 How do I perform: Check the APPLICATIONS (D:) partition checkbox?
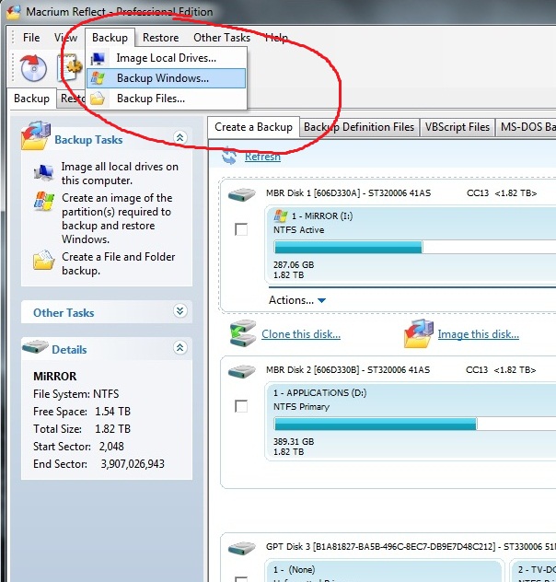(241, 405)
